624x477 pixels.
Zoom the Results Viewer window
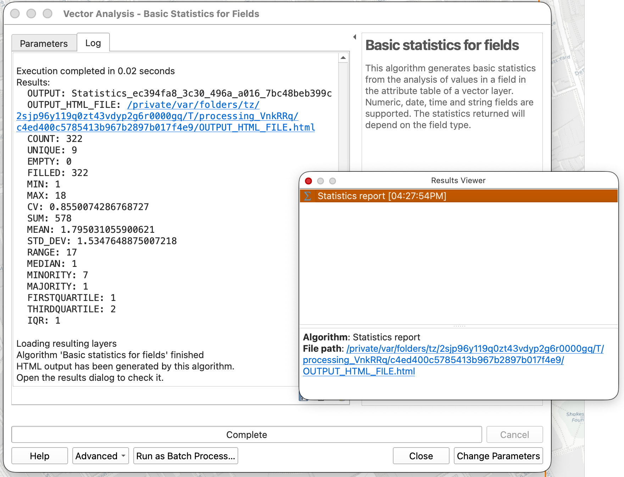click(333, 181)
